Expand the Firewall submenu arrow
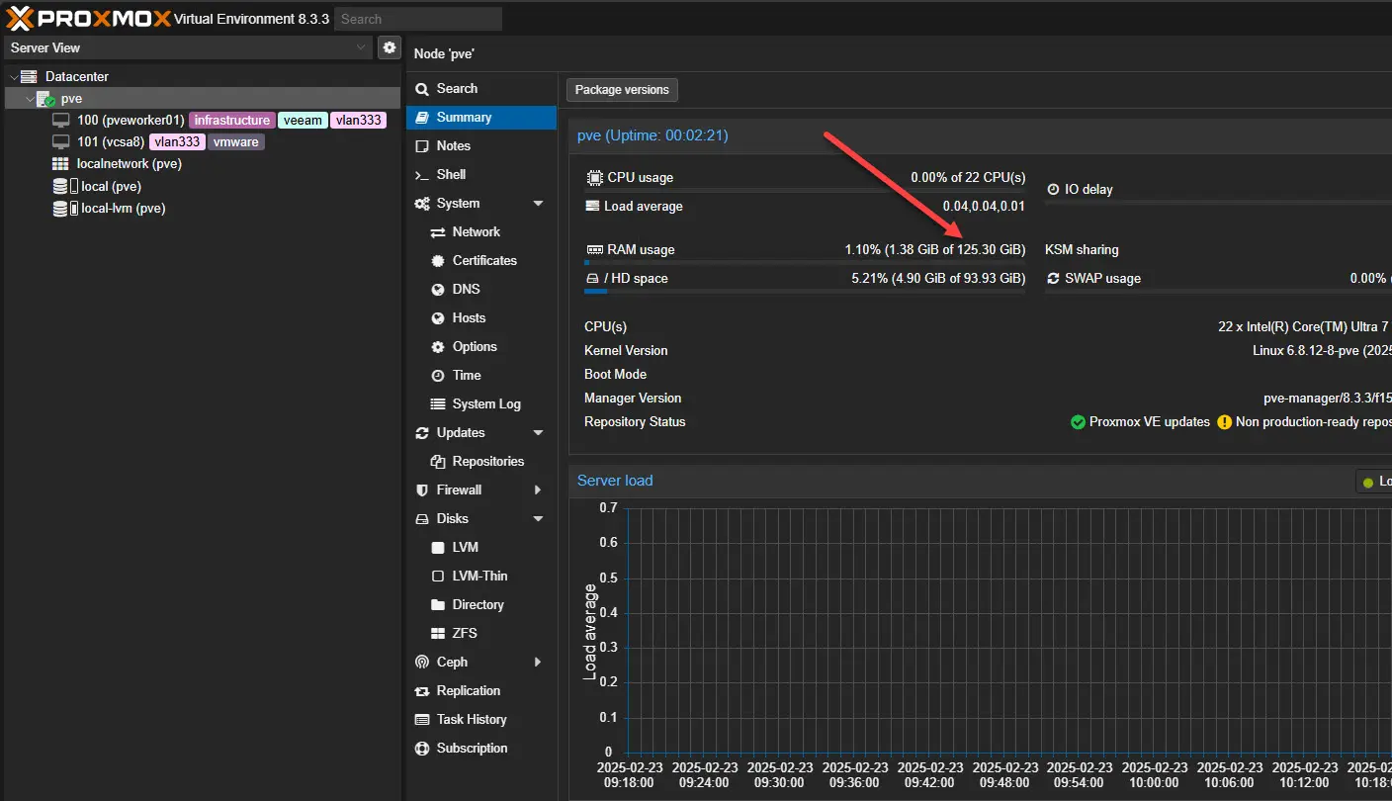1392x801 pixels. (538, 490)
